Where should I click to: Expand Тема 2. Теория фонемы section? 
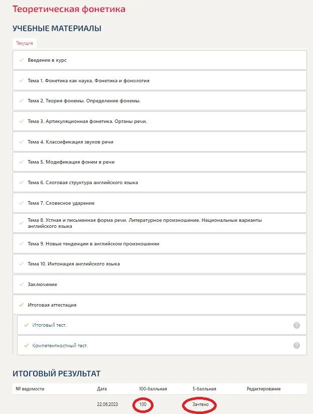[x=84, y=101]
